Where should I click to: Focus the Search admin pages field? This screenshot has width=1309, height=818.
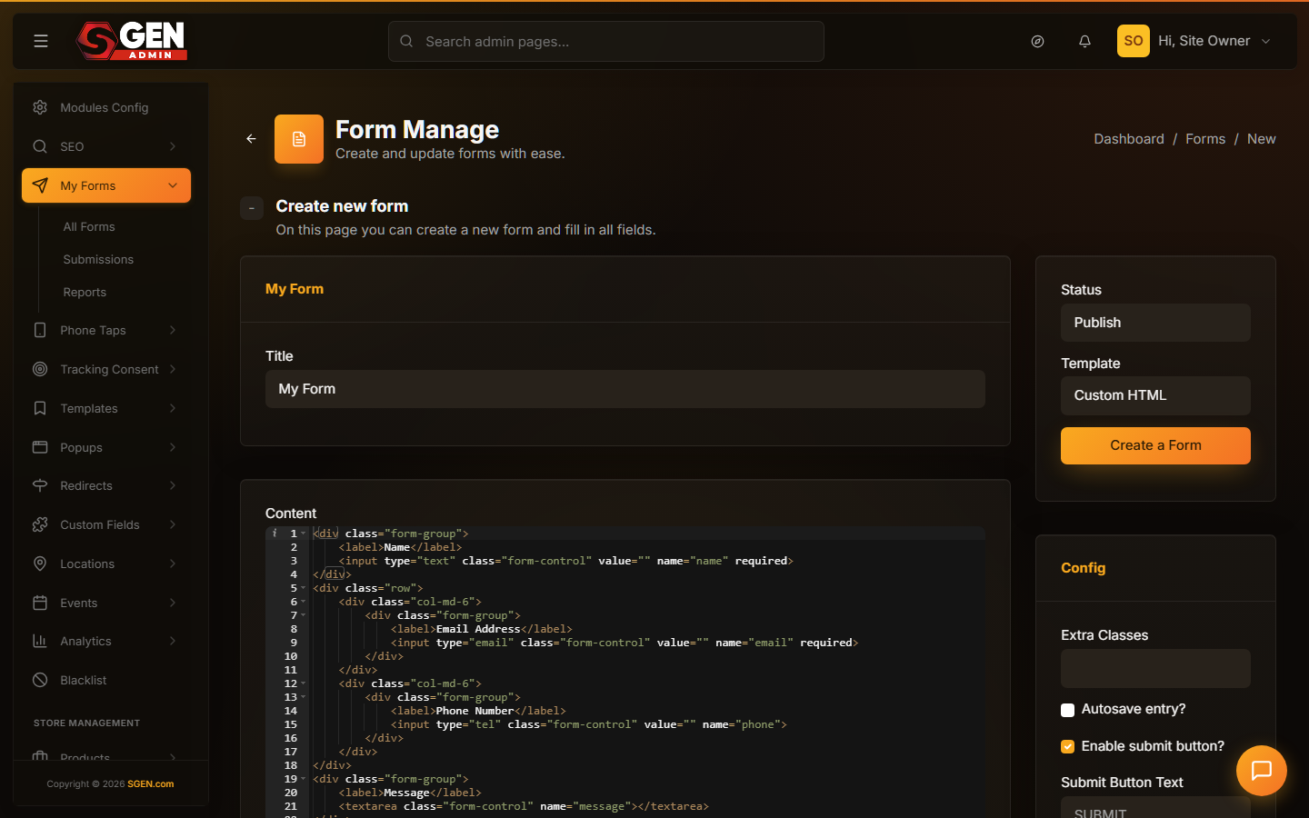tap(606, 41)
